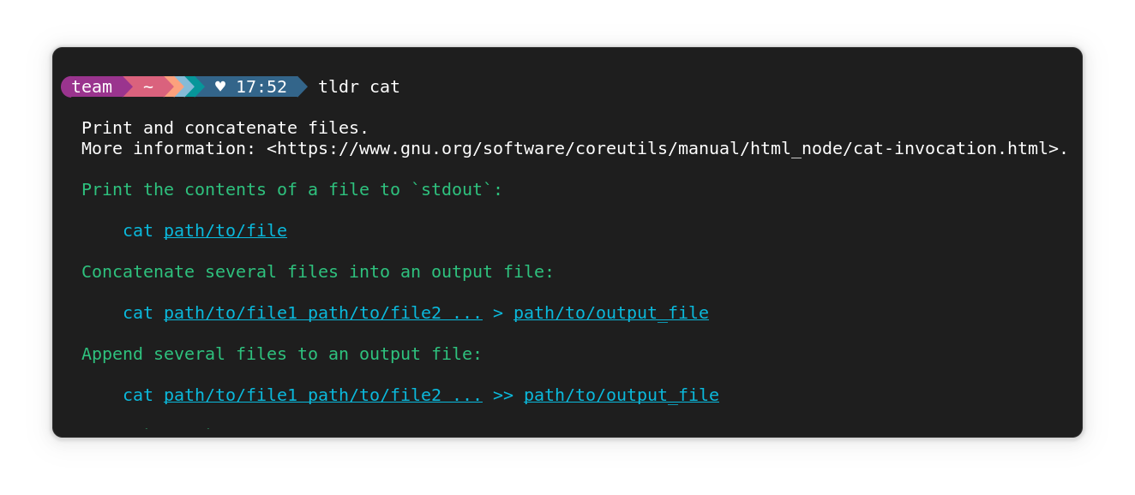Click the typed "tldr cat" command
1135x495 pixels.
click(x=359, y=86)
